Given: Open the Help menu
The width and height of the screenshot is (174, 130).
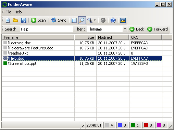Looking at the screenshot, I should pos(18,12).
